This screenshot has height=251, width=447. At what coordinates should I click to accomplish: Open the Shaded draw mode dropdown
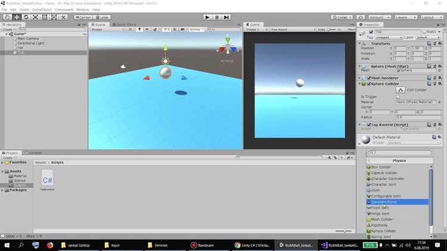click(108, 29)
